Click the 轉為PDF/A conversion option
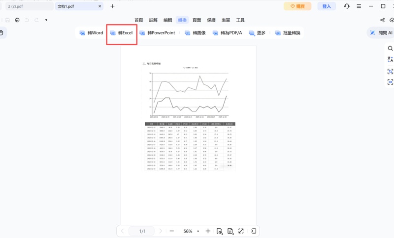Viewport: 394px width, 238px height. point(228,33)
